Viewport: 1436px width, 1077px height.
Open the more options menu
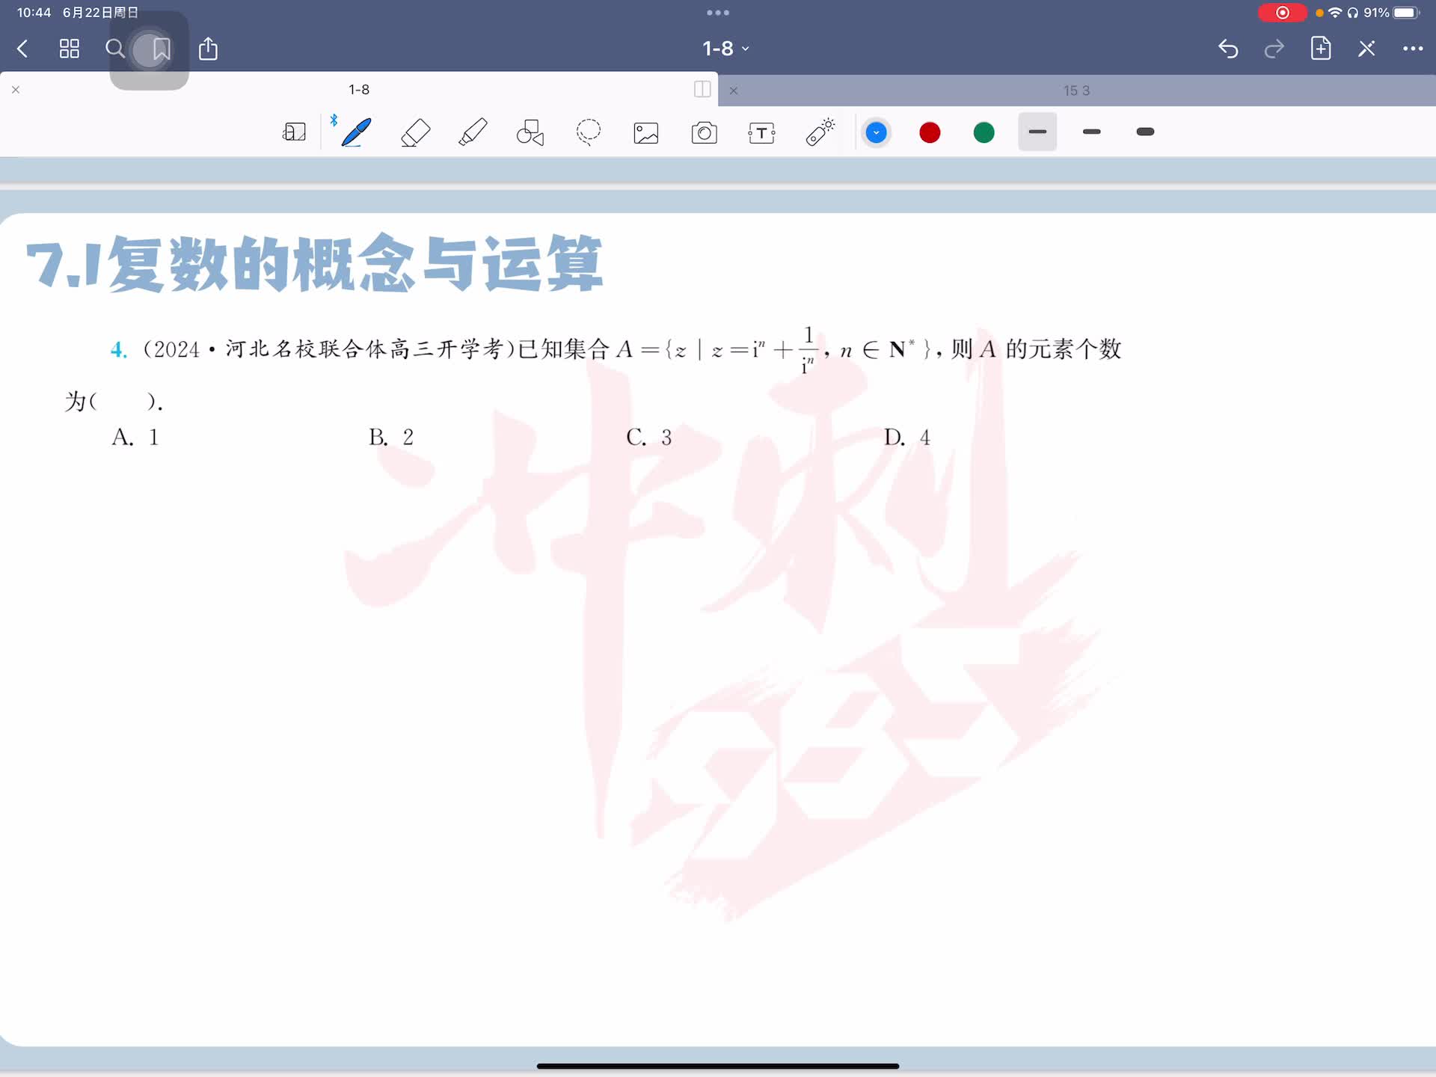point(1412,49)
